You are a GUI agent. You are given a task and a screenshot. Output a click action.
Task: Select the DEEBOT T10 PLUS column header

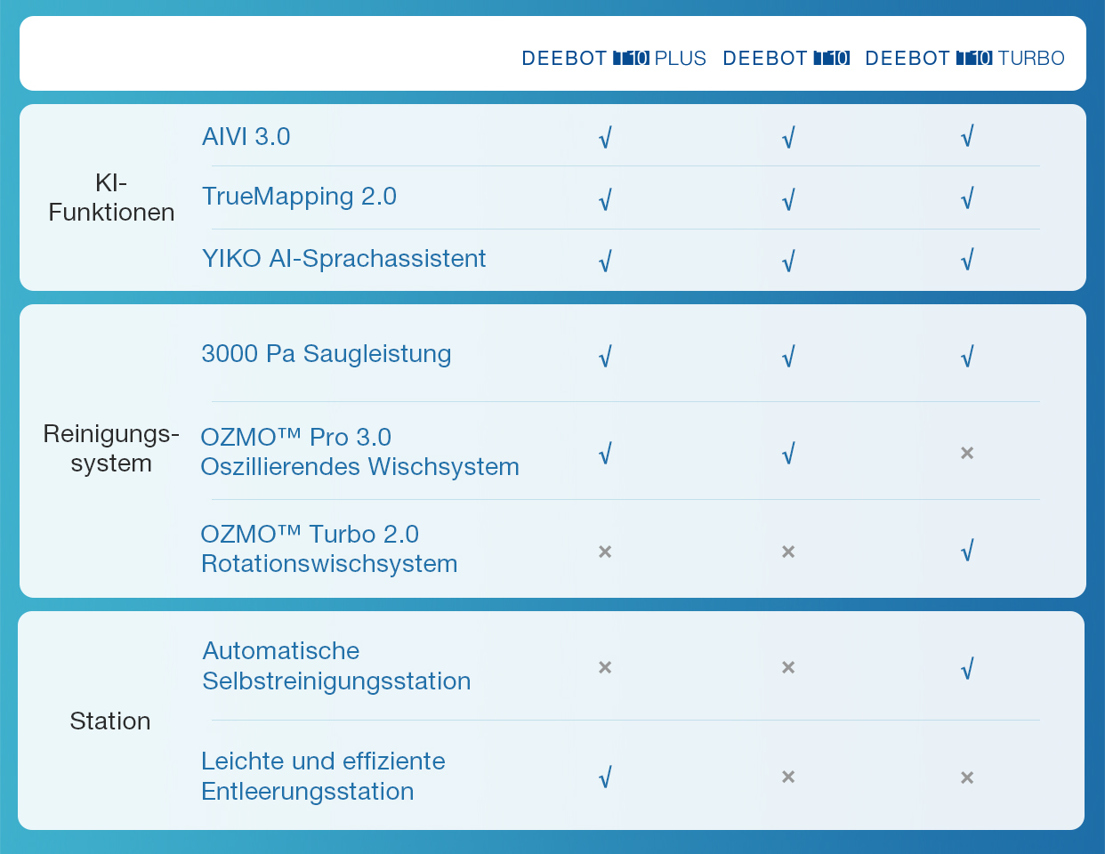click(613, 59)
